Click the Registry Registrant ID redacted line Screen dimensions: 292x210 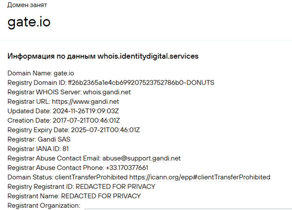coord(81,187)
